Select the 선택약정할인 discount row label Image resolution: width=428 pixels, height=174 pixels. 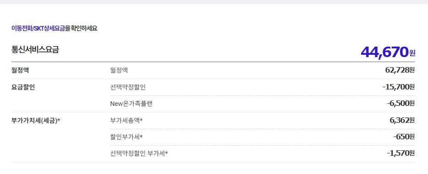128,87
